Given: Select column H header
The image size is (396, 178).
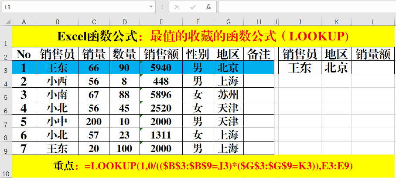Looking at the screenshot, I should coord(259,22).
